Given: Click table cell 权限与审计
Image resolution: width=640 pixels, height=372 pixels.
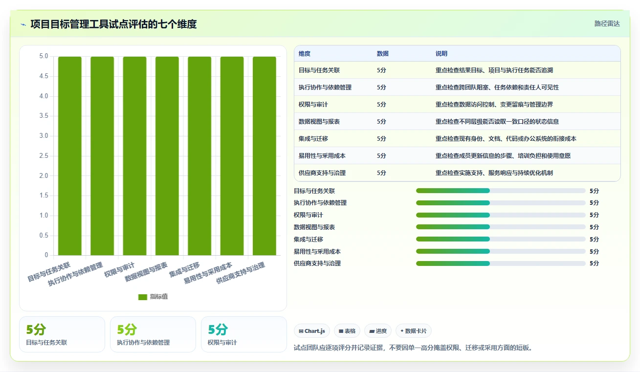Looking at the screenshot, I should coord(313,105).
